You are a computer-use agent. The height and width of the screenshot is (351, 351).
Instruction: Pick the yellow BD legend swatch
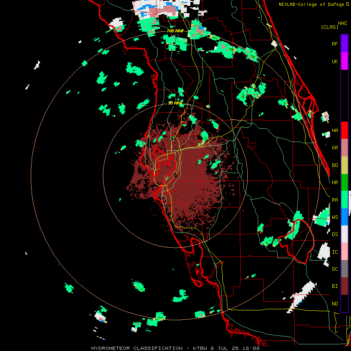point(344,165)
